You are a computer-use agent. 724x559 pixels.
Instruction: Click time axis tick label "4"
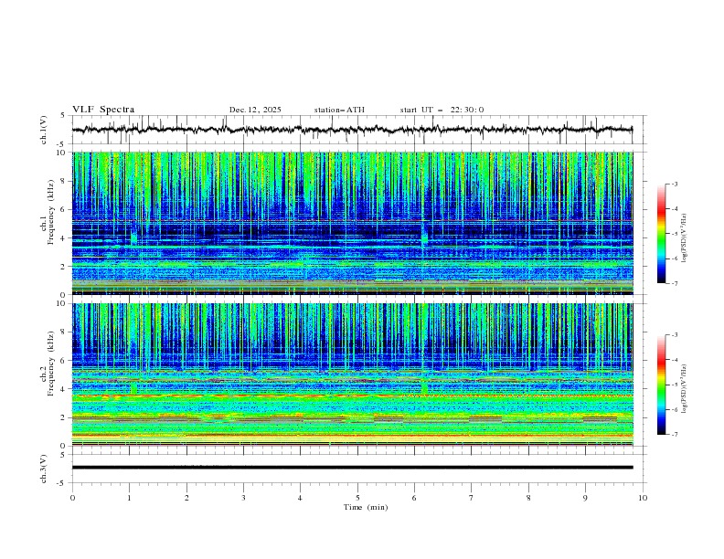tap(300, 498)
